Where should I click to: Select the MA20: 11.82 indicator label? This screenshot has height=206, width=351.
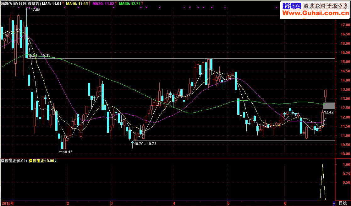pyautogui.click(x=103, y=3)
